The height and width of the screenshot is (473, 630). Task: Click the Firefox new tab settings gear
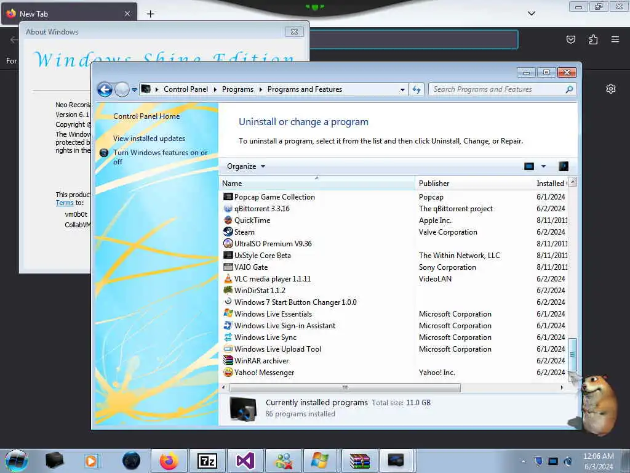(611, 89)
